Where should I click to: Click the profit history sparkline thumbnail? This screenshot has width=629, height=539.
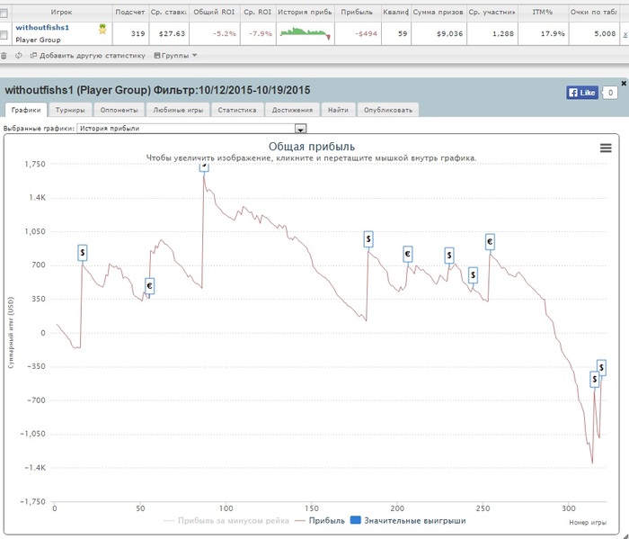[306, 33]
